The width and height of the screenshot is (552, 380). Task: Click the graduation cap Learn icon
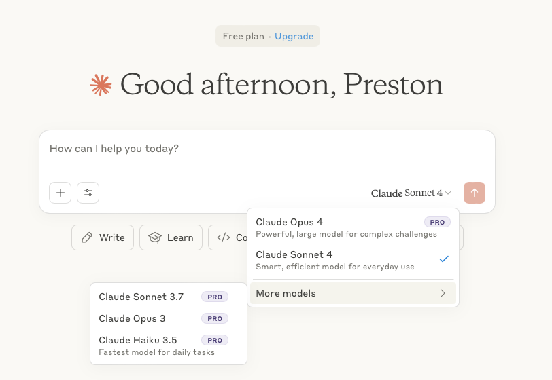[x=155, y=237]
